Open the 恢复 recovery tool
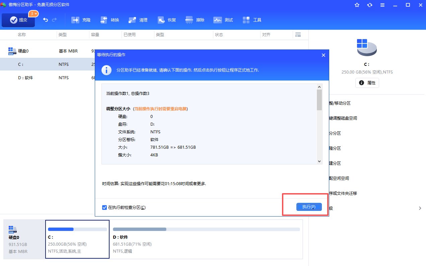Viewport: 426px width, 266px height. [x=167, y=20]
